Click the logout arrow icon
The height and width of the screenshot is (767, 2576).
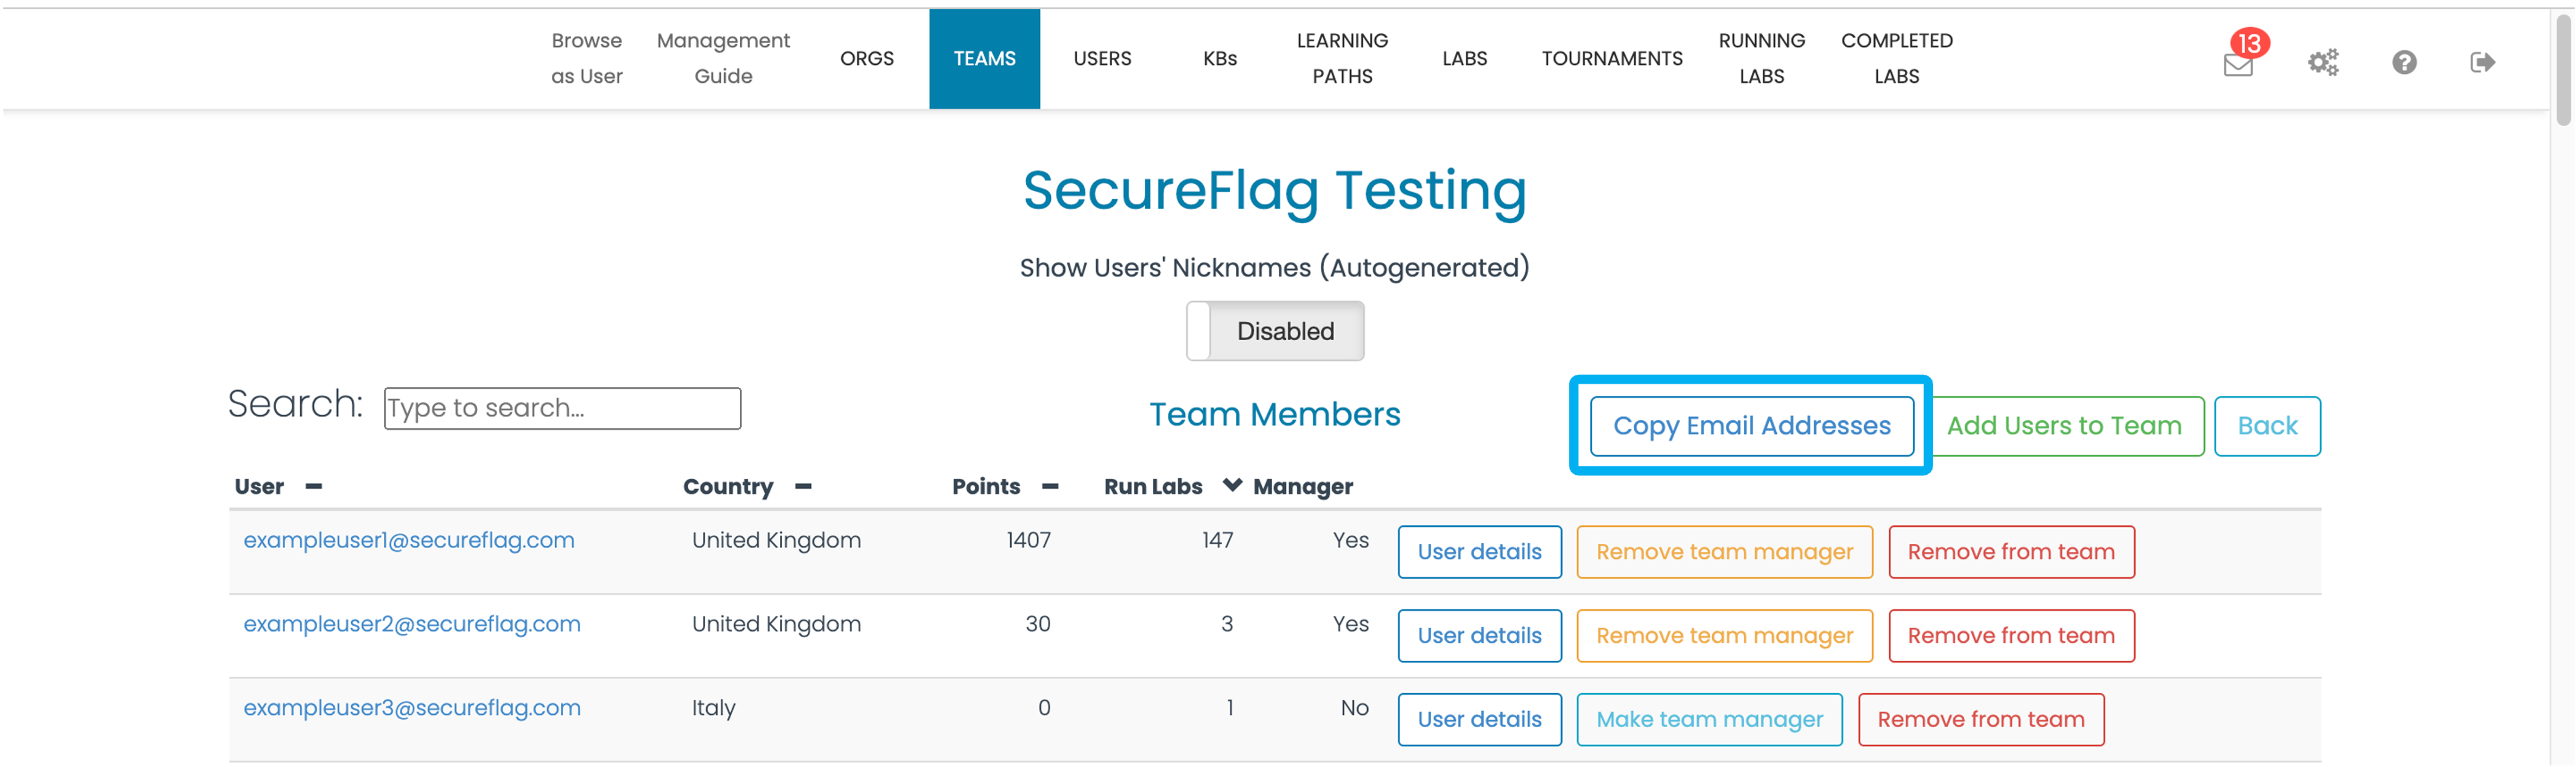click(2482, 62)
